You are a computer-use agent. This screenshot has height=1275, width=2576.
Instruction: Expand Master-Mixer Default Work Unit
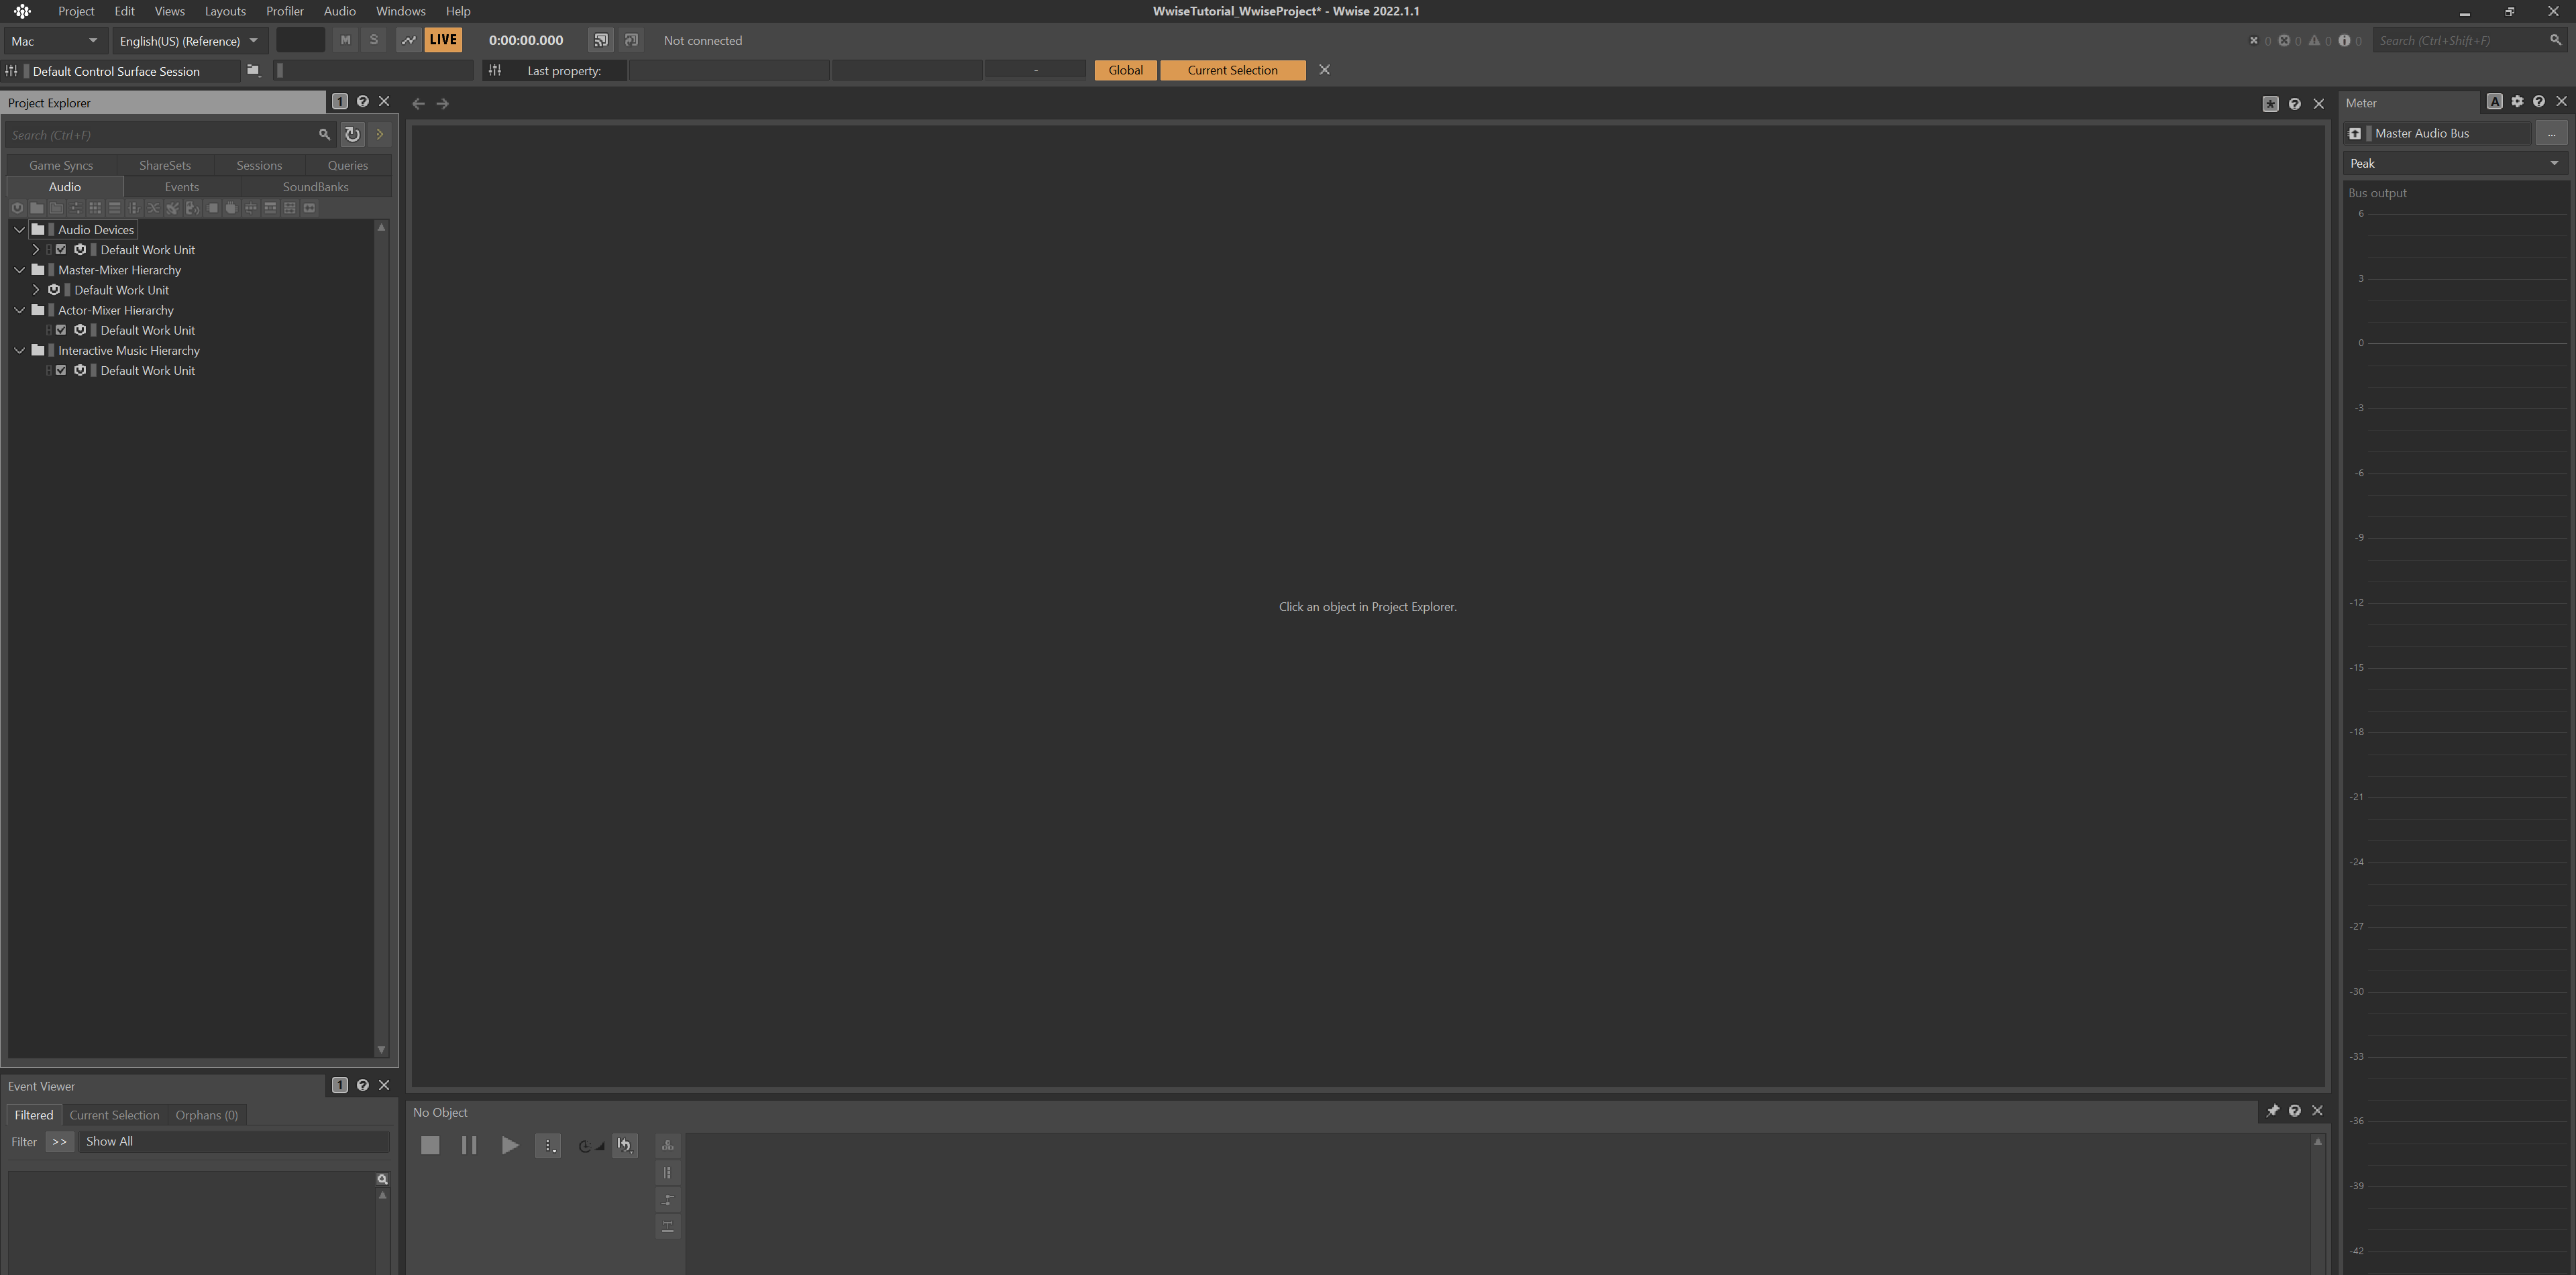tap(36, 290)
